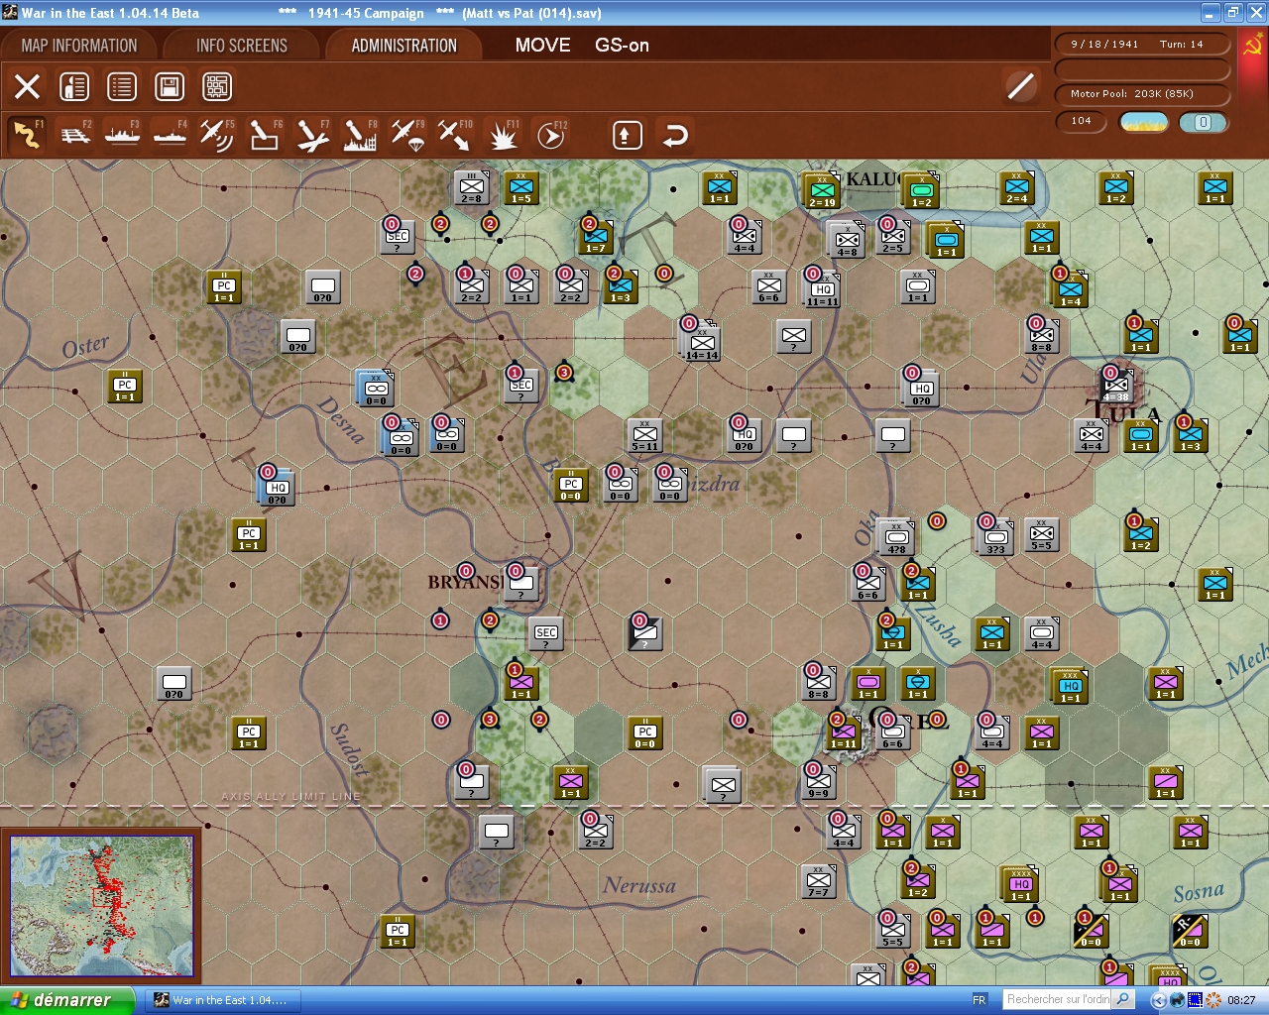This screenshot has width=1269, height=1015.
Task: Click the wheat field weather indicator
Action: click(1144, 122)
